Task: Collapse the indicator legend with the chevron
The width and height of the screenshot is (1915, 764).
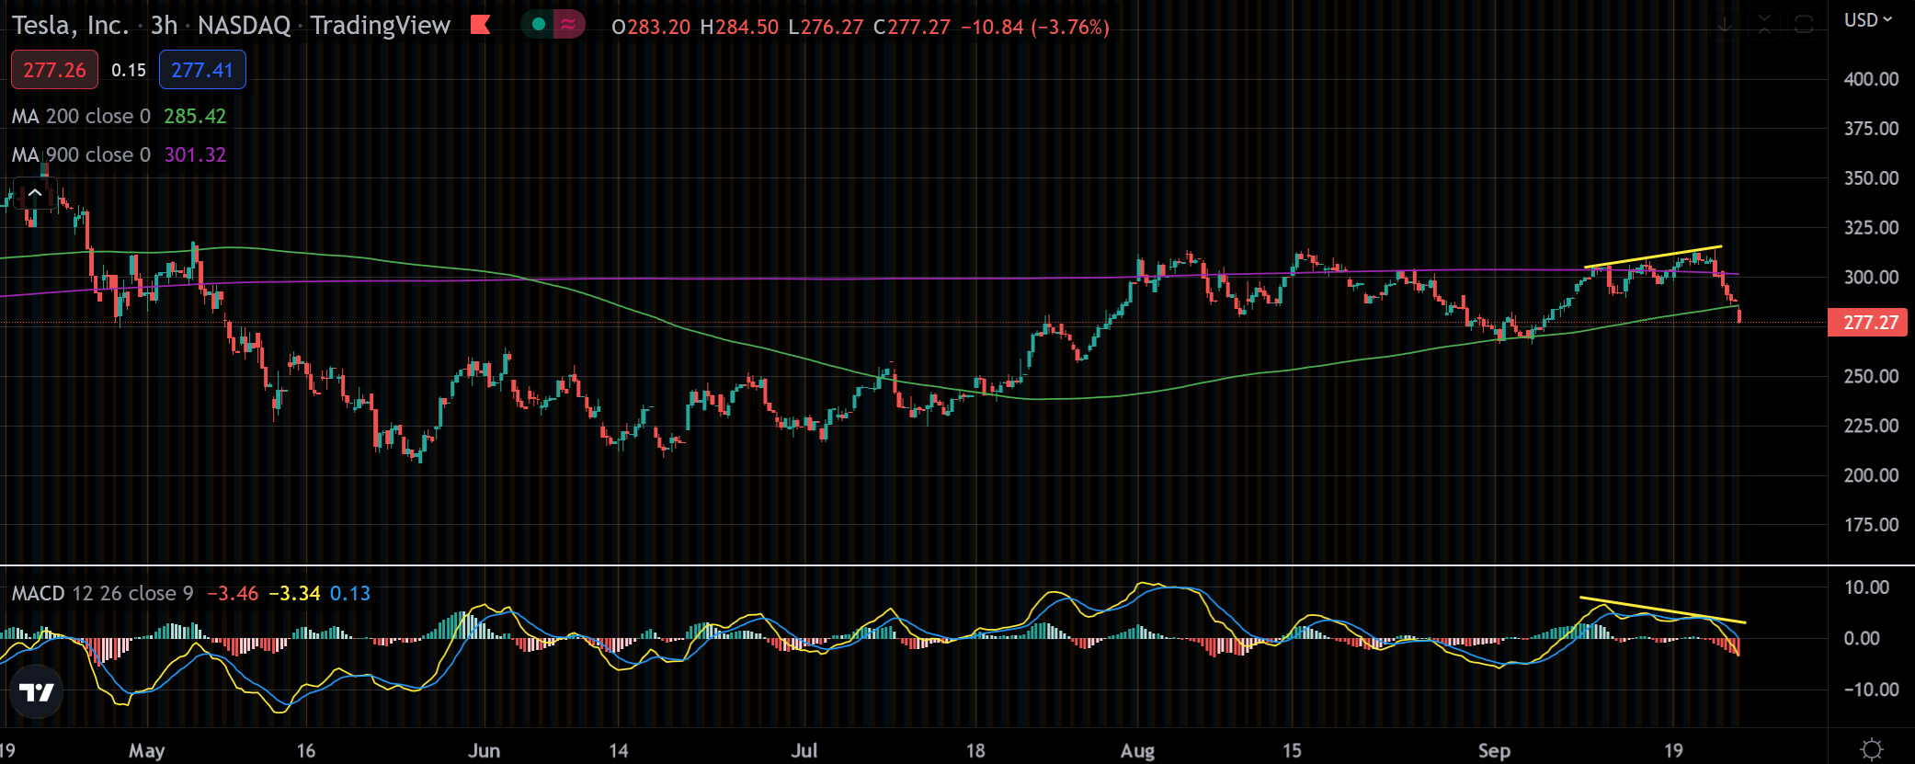Action: (35, 193)
